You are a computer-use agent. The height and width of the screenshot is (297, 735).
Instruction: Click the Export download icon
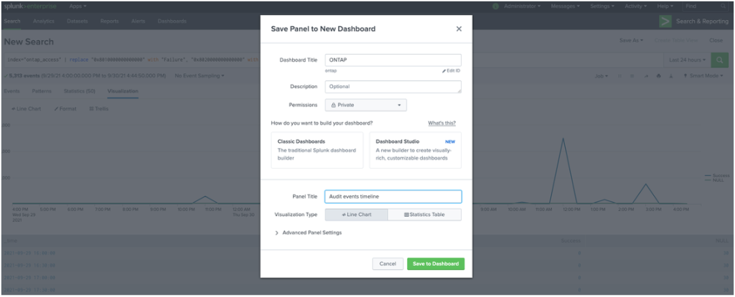tap(671, 76)
